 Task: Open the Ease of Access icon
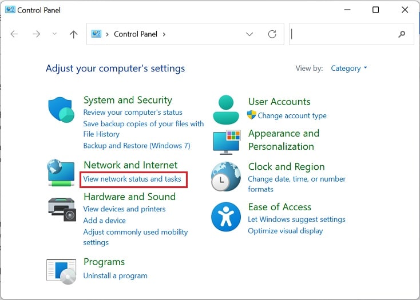click(x=226, y=217)
